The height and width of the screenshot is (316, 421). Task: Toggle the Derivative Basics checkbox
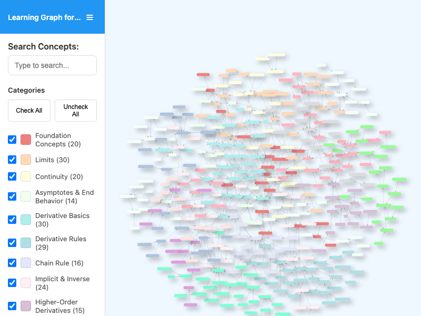(x=12, y=220)
